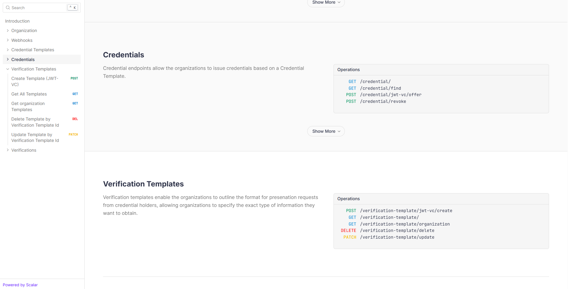The width and height of the screenshot is (568, 289).
Task: Click Show More under Credentials section
Action: coord(326,131)
